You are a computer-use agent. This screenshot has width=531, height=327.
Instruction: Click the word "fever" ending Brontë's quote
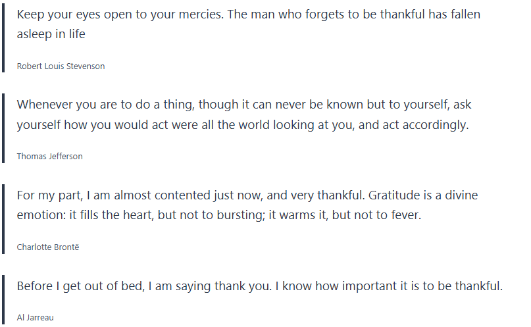404,215
